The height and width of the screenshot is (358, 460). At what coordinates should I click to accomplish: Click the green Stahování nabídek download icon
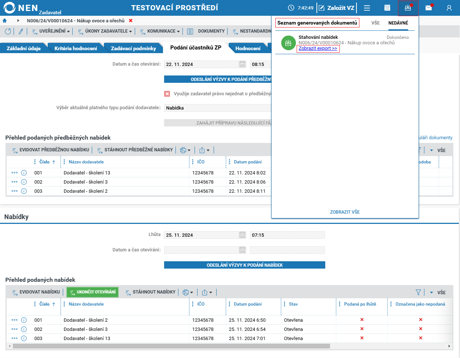pyautogui.click(x=288, y=43)
